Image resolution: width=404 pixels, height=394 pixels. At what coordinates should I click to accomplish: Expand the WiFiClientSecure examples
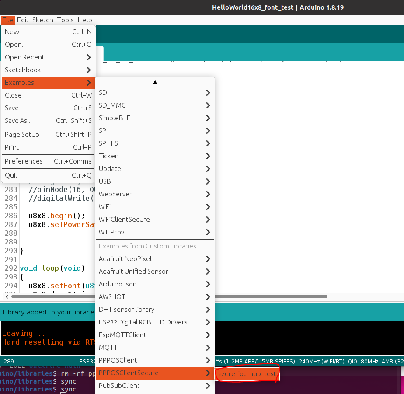click(x=155, y=220)
